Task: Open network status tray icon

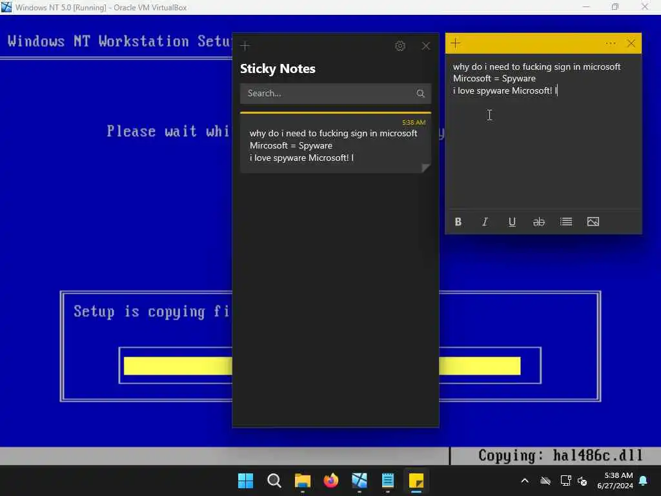Action: 565,480
